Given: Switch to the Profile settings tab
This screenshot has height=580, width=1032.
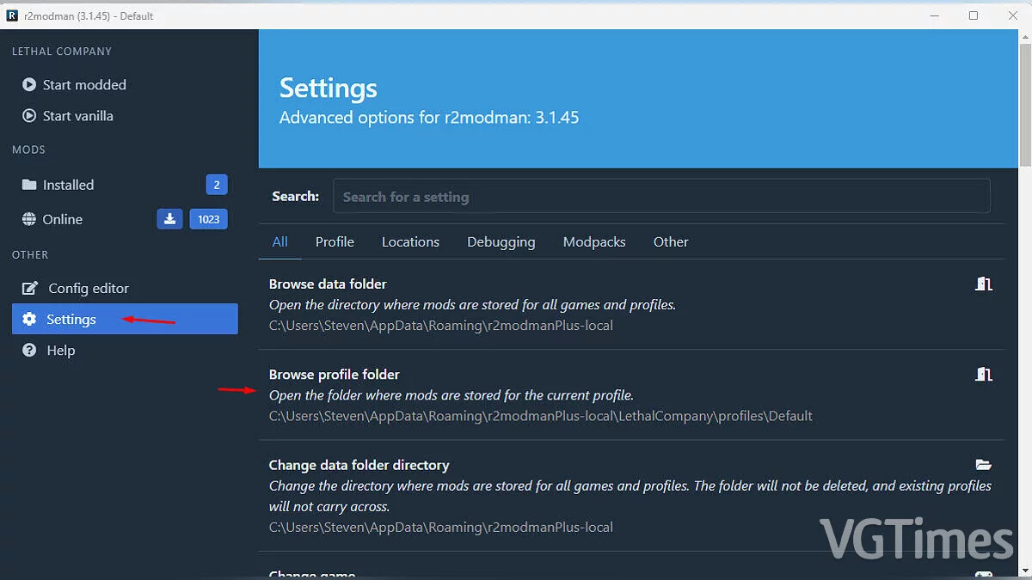Looking at the screenshot, I should [335, 242].
